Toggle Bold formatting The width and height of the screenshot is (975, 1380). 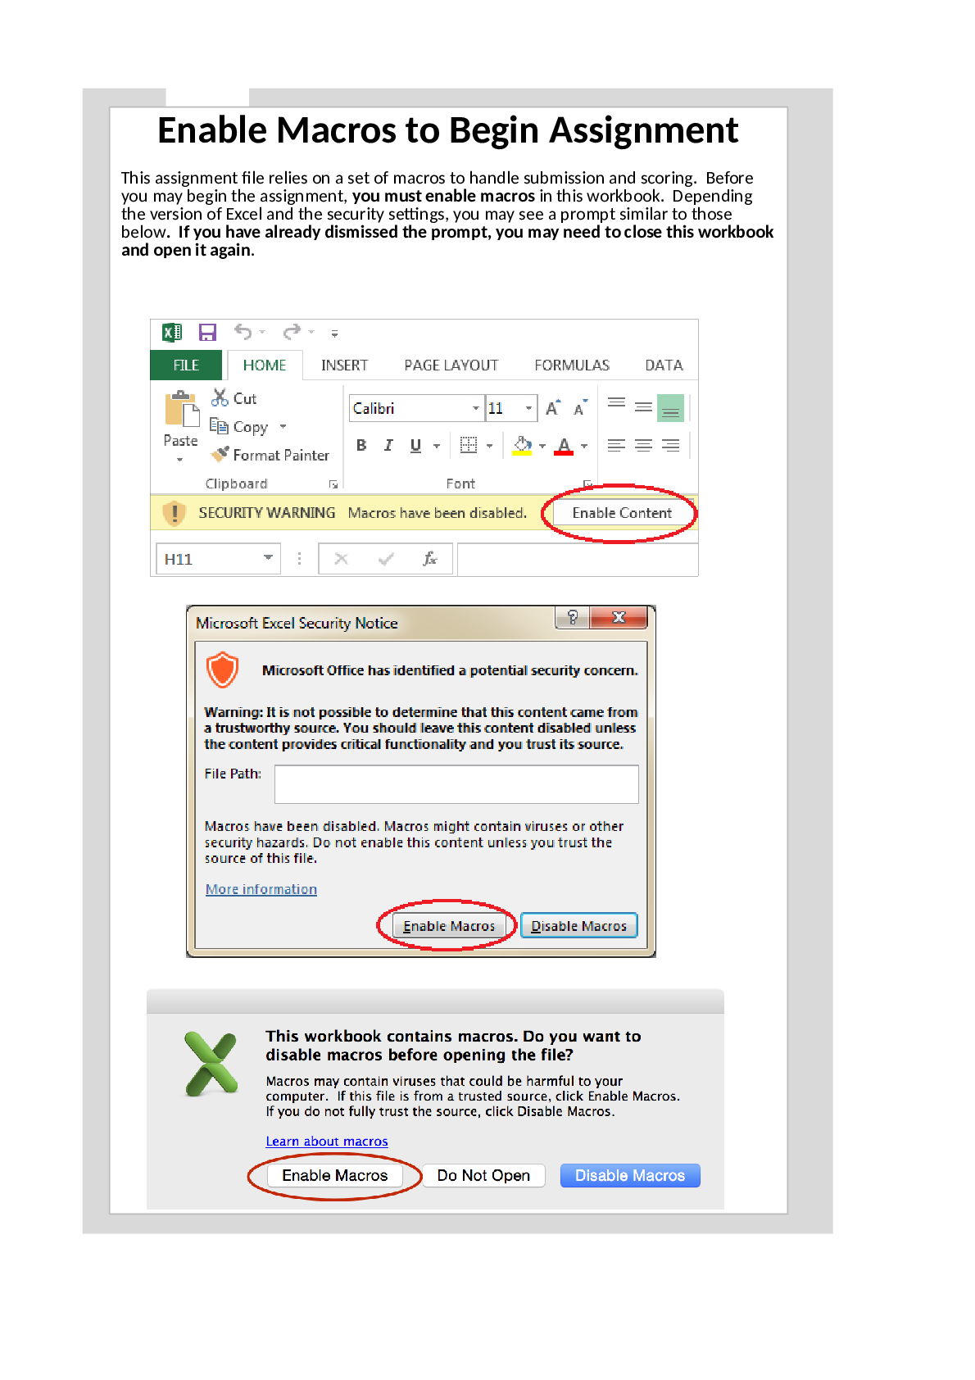point(361,445)
